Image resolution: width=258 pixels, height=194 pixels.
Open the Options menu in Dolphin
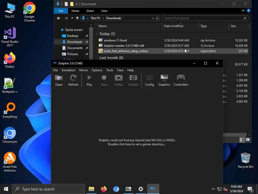click(x=97, y=70)
